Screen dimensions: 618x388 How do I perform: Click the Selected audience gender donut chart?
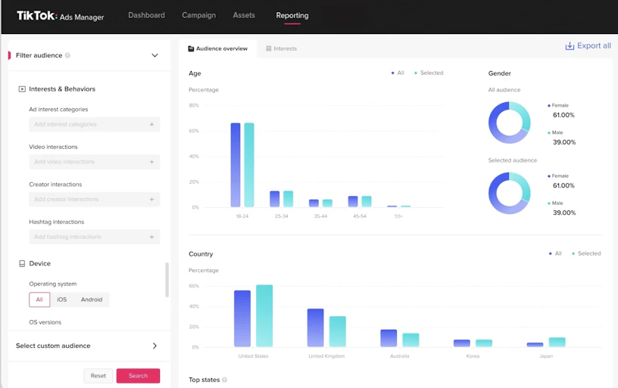509,193
